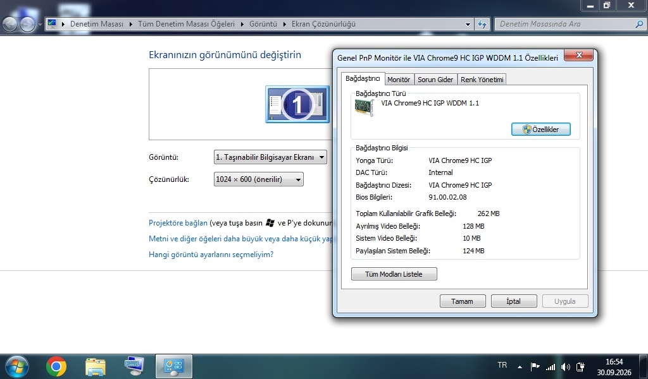
Task: Click the active Control Panel taskbar item
Action: (x=174, y=366)
